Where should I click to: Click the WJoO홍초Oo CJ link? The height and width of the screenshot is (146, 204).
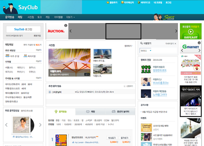click(x=161, y=83)
